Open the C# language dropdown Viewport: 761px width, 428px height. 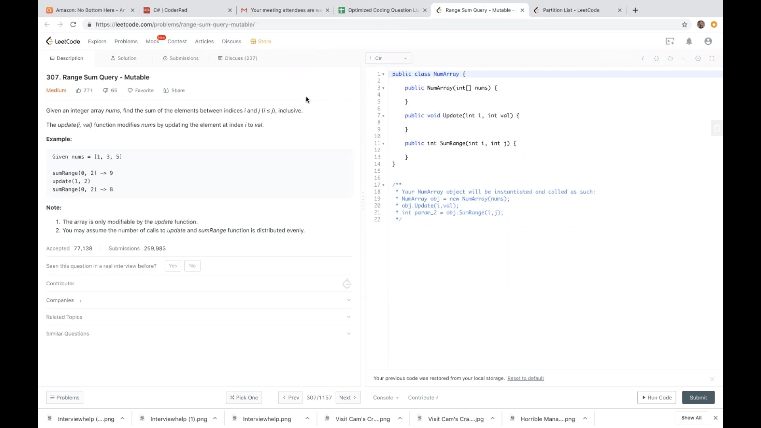pyautogui.click(x=388, y=58)
